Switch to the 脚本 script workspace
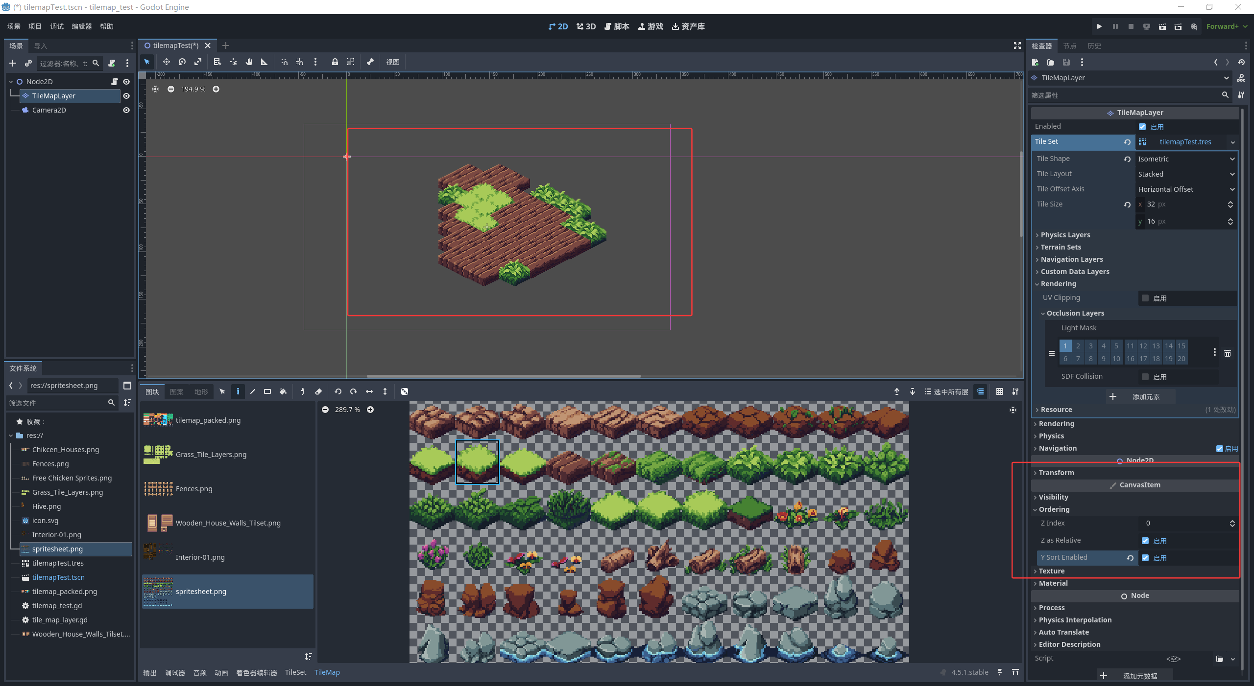1254x686 pixels. point(617,26)
